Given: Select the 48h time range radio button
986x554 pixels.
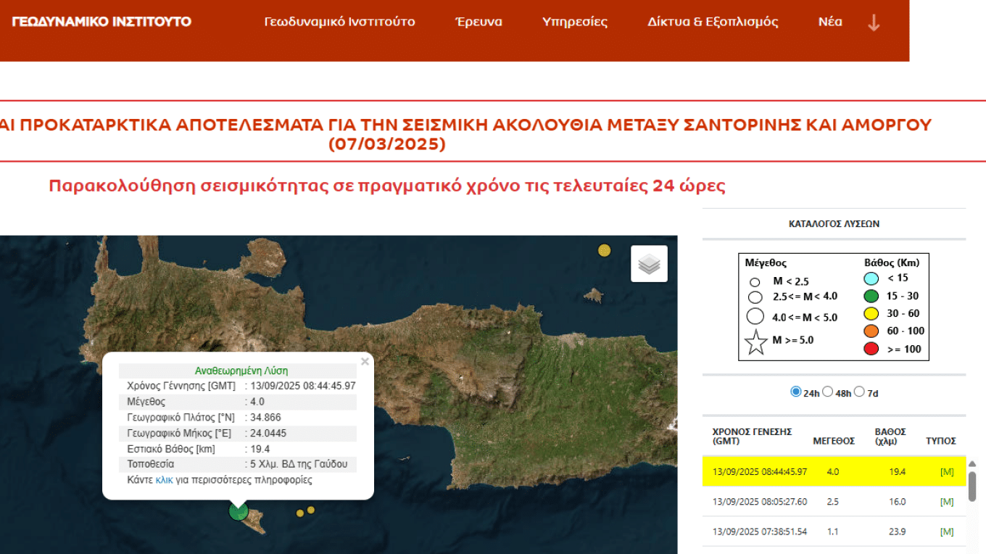Looking at the screenshot, I should coord(828,392).
